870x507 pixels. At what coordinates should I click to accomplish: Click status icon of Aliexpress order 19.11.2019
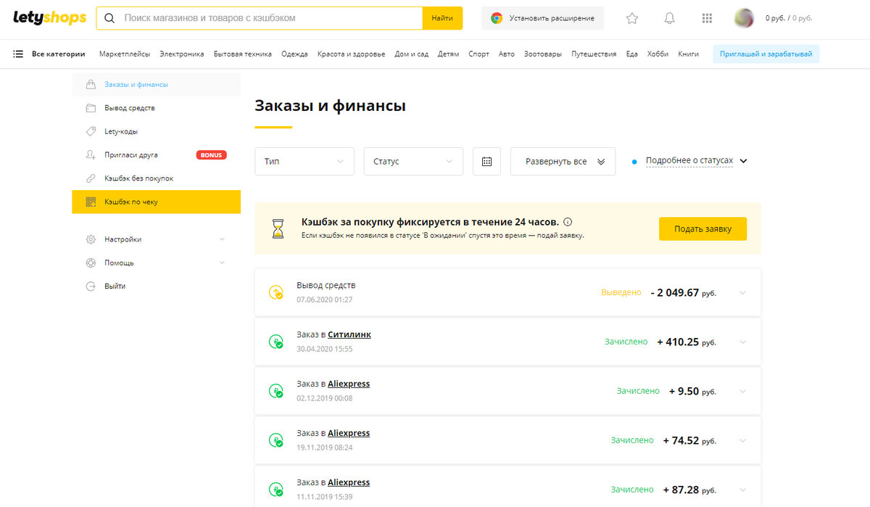(276, 440)
